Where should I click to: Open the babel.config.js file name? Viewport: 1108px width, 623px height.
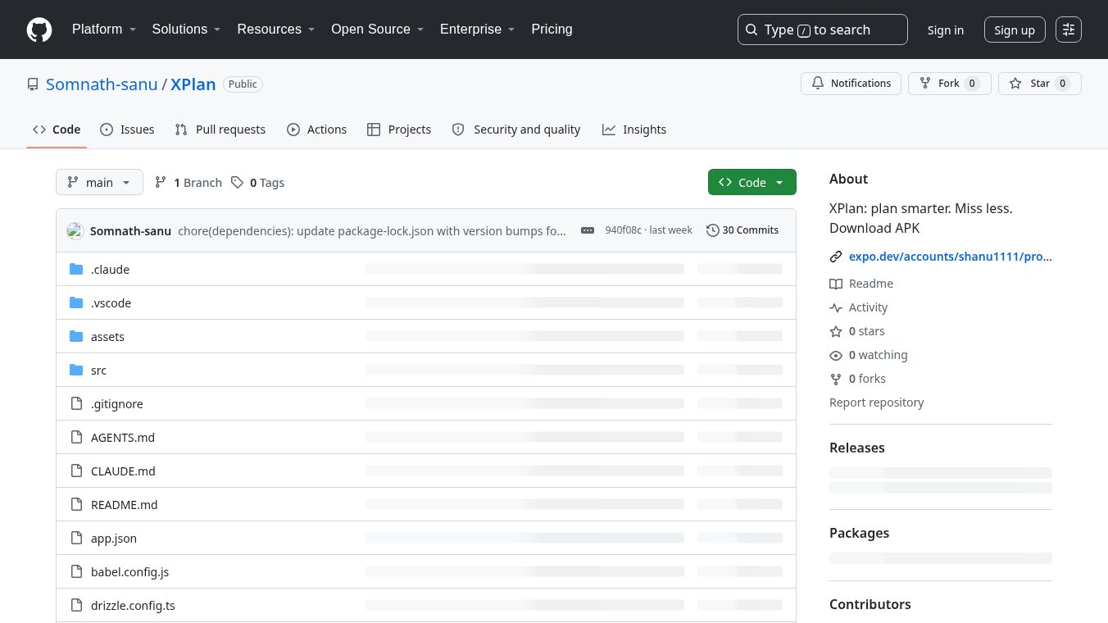(129, 571)
